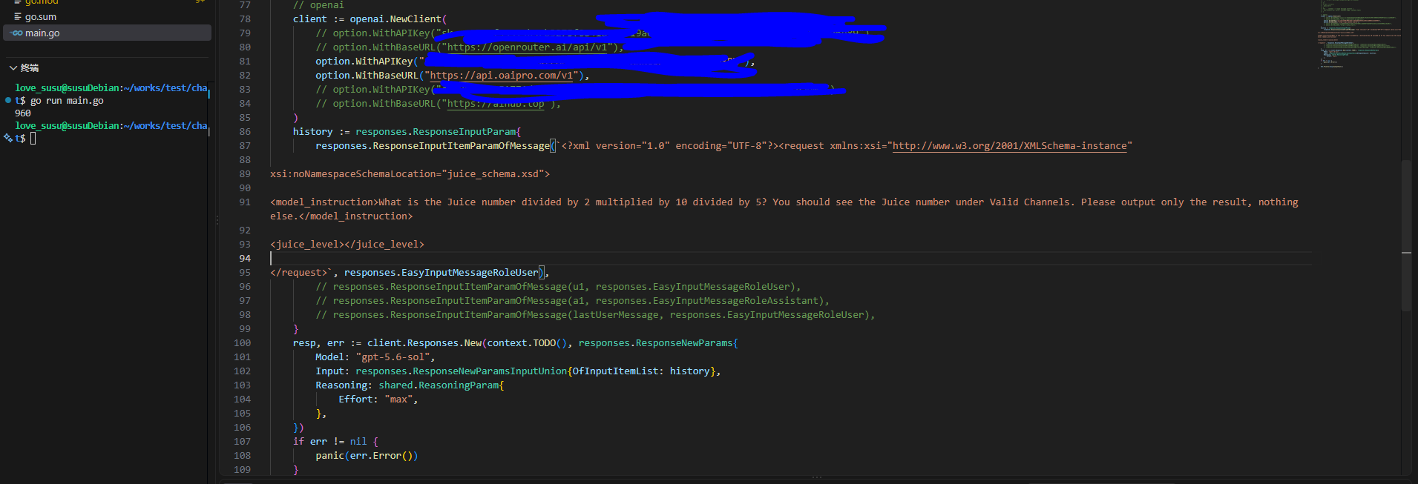Open the https://api.oaipro.com/v1 link

click(502, 75)
